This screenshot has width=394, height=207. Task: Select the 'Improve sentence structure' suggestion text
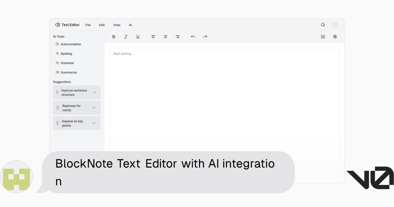click(x=74, y=92)
